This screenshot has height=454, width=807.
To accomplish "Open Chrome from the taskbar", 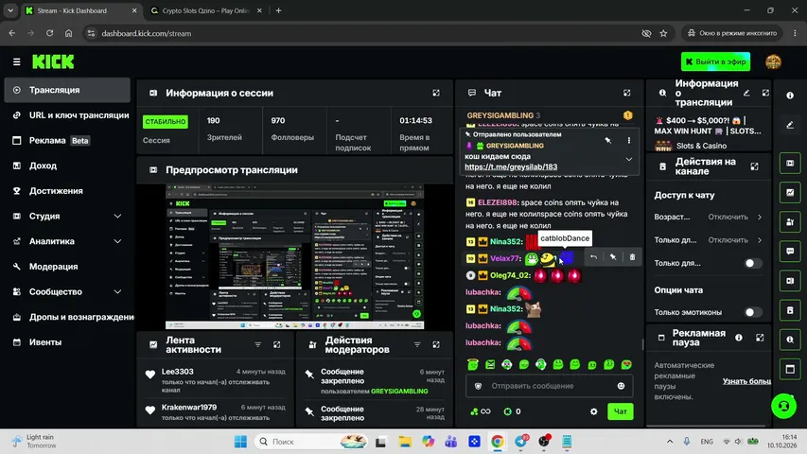I will pos(498,441).
